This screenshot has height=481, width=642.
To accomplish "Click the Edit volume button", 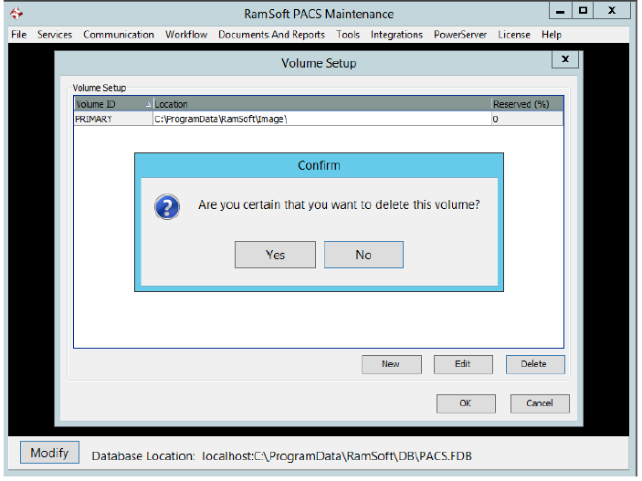I will click(x=463, y=364).
